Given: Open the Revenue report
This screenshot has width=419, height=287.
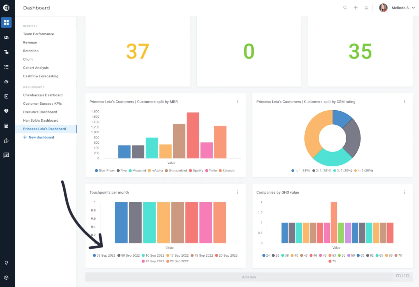Looking at the screenshot, I should pyautogui.click(x=30, y=42).
